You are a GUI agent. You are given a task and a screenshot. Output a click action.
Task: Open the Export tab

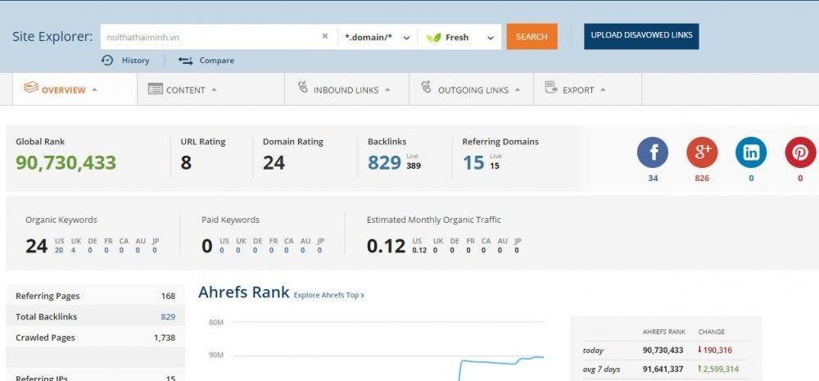coord(587,89)
